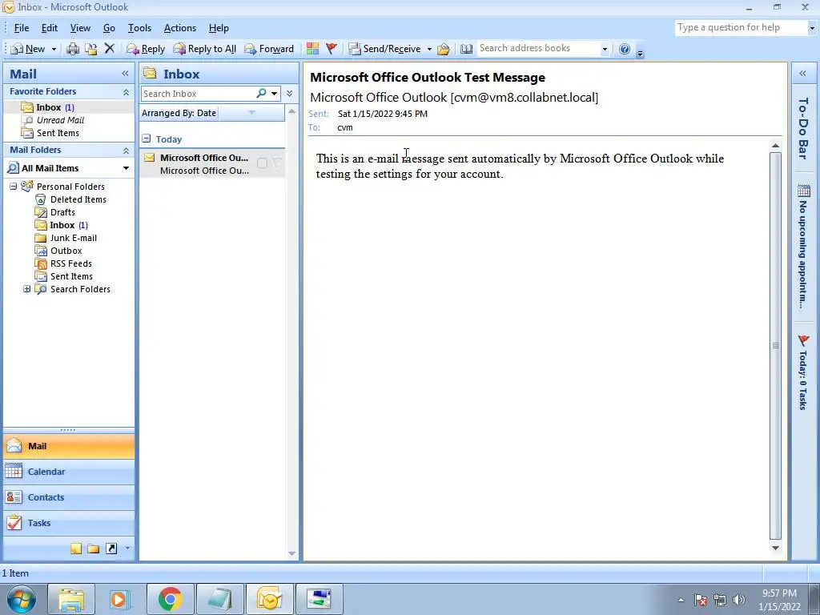Open Windows Explorer from taskbar
Viewport: 820px width, 615px height.
[x=71, y=599]
